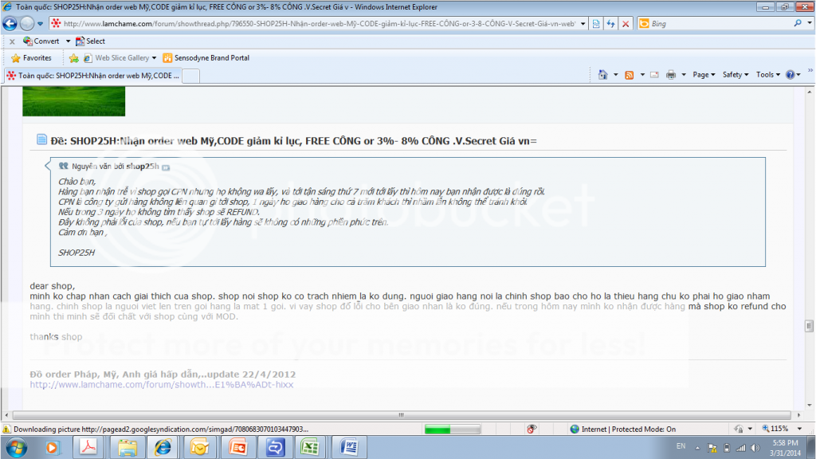Click the Read Mail envelope icon
The image size is (816, 459).
654,74
